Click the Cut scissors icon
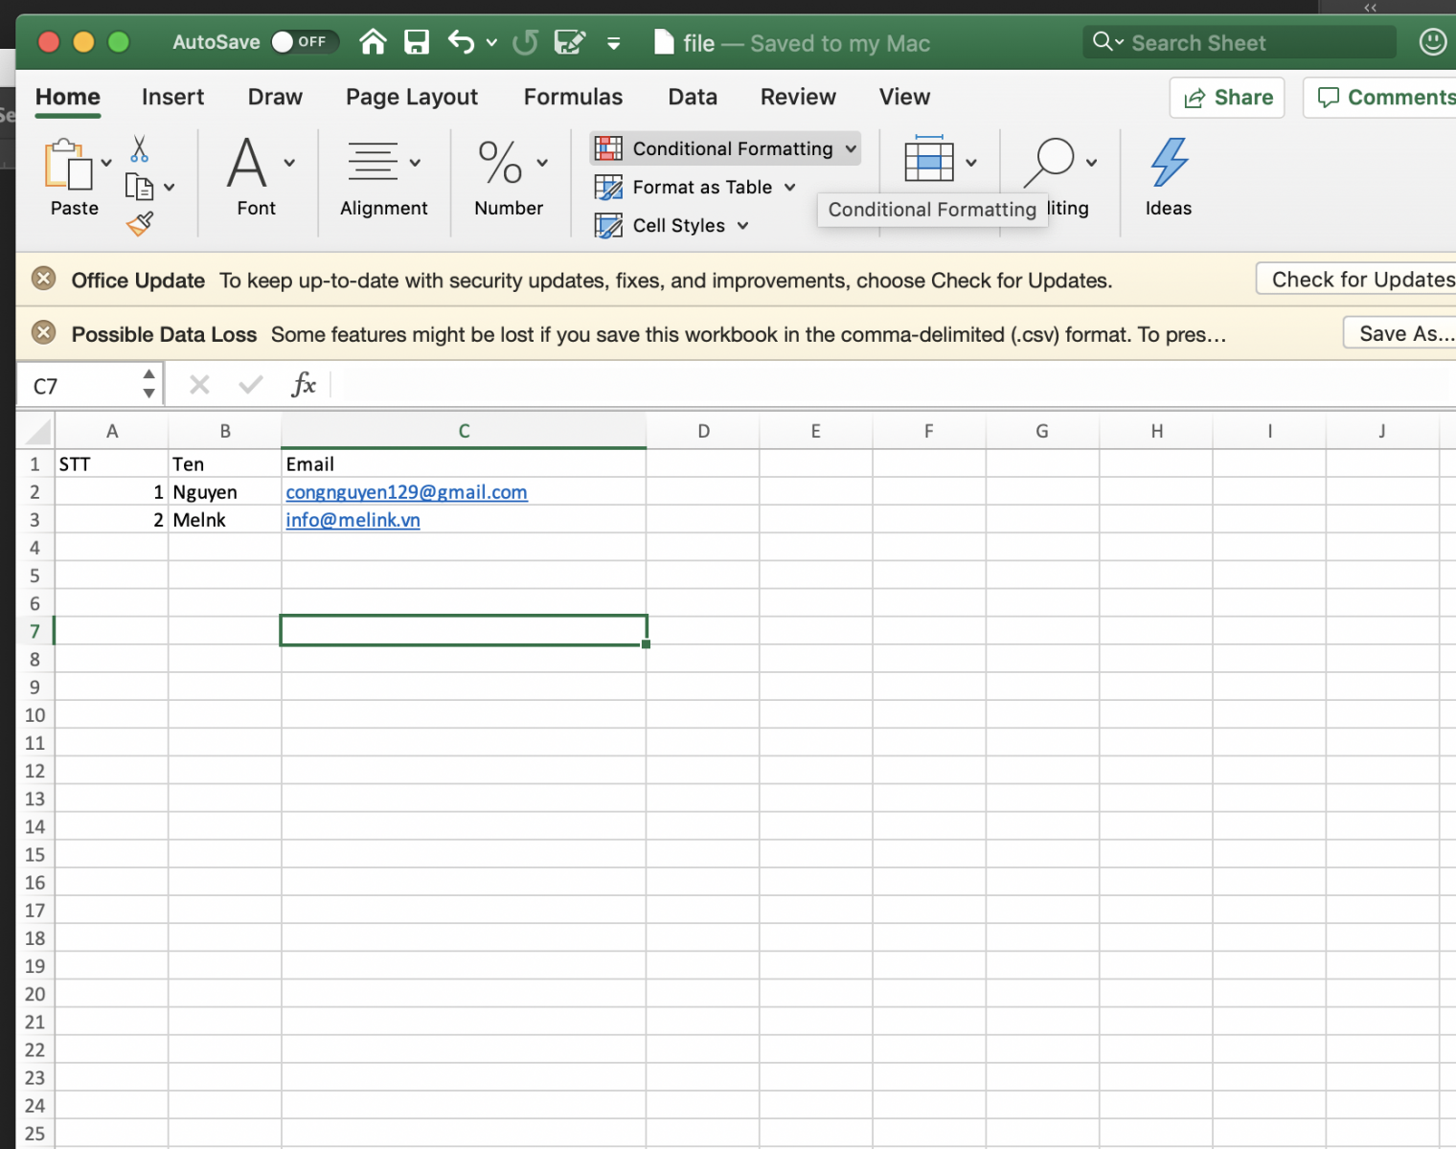The height and width of the screenshot is (1149, 1456). pyautogui.click(x=140, y=148)
